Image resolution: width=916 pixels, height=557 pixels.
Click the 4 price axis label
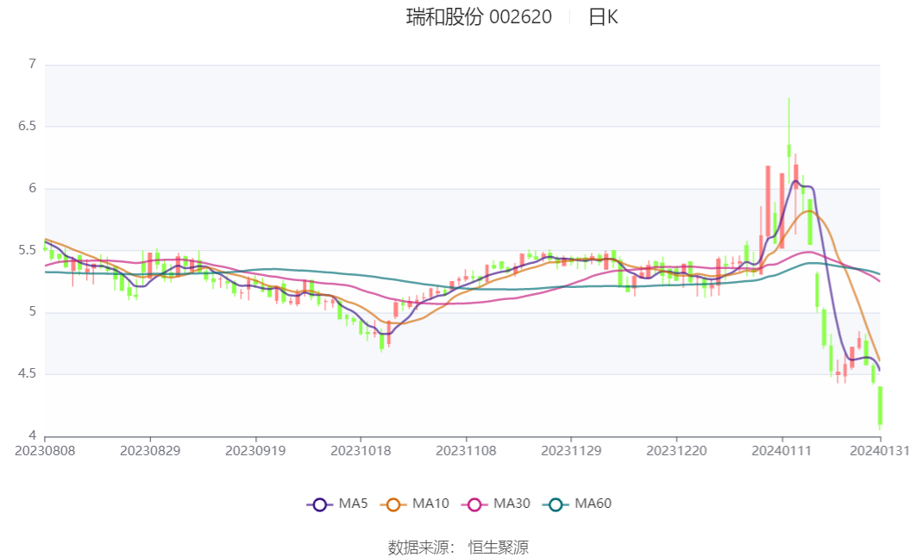point(33,435)
